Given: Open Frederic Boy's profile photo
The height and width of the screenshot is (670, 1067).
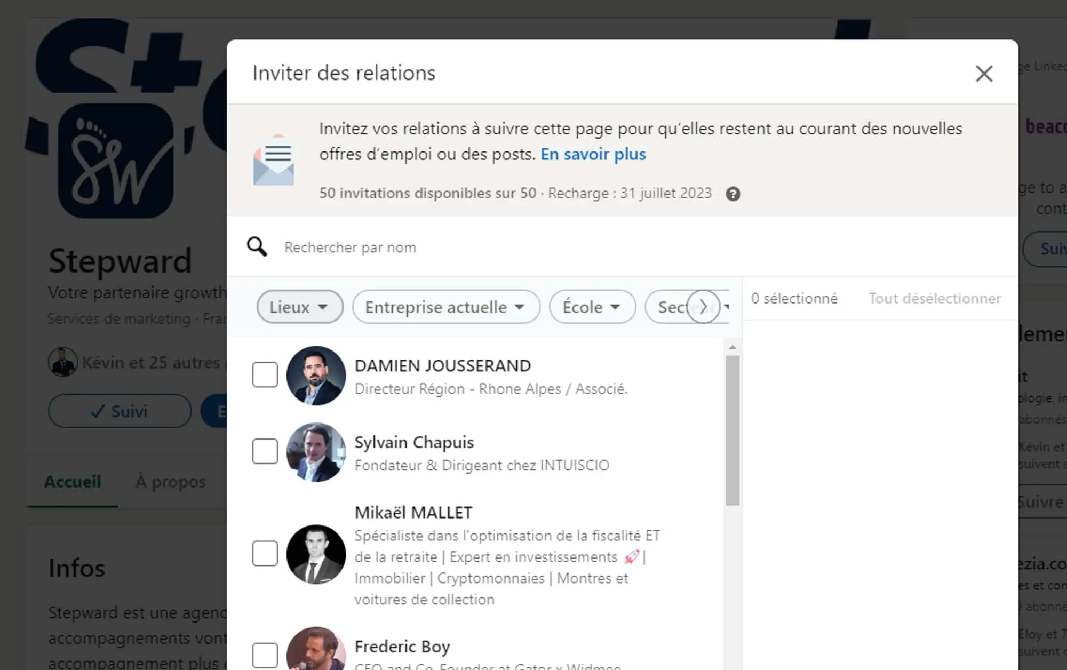Looking at the screenshot, I should pos(316,649).
